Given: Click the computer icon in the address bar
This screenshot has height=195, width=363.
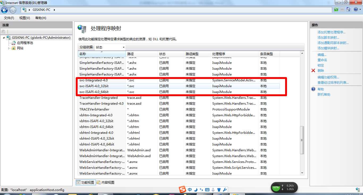Looking at the screenshot, I should (25, 10).
